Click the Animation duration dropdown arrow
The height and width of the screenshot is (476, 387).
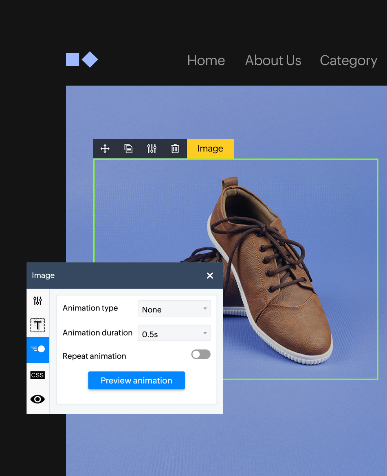(205, 334)
